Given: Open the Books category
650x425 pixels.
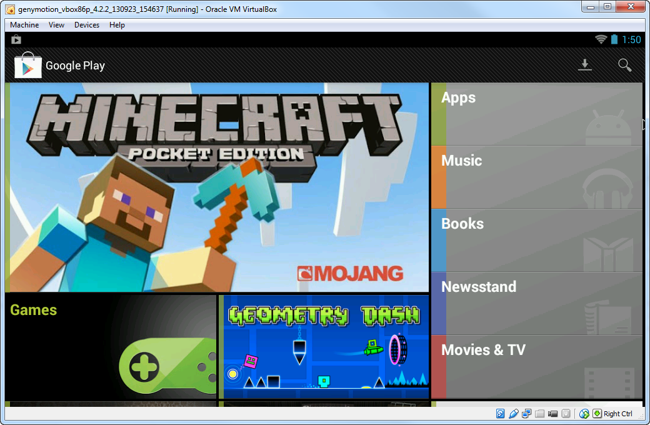Looking at the screenshot, I should pos(537,240).
